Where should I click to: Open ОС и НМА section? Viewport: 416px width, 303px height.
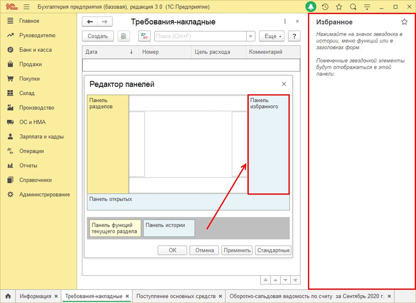pyautogui.click(x=33, y=122)
